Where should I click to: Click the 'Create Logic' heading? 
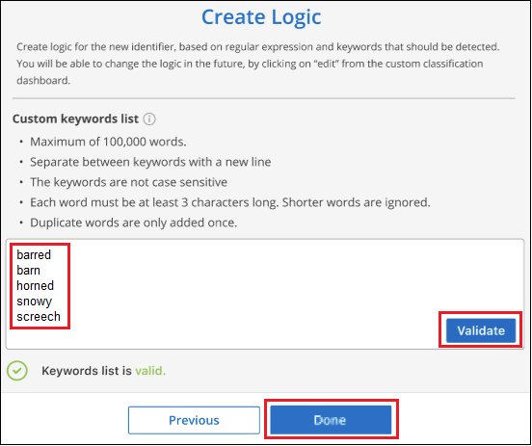(x=261, y=16)
